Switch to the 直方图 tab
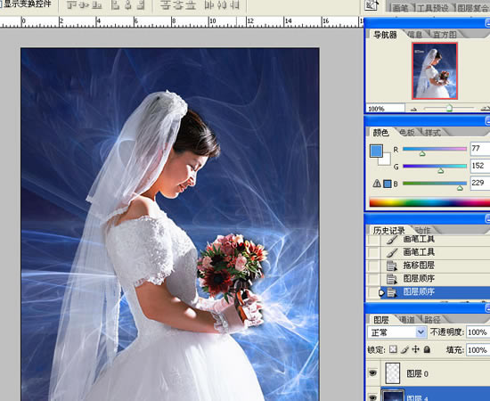The width and height of the screenshot is (490, 401). coord(445,35)
